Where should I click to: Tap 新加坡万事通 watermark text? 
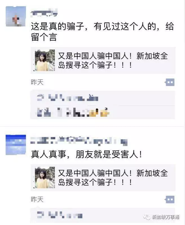coord(166,217)
